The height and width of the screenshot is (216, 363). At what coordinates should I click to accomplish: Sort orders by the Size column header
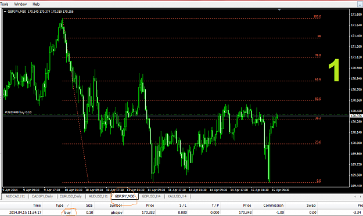click(89, 206)
